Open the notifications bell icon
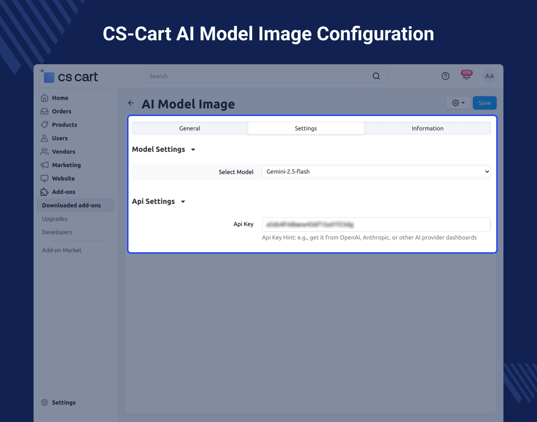The image size is (537, 422). point(466,76)
